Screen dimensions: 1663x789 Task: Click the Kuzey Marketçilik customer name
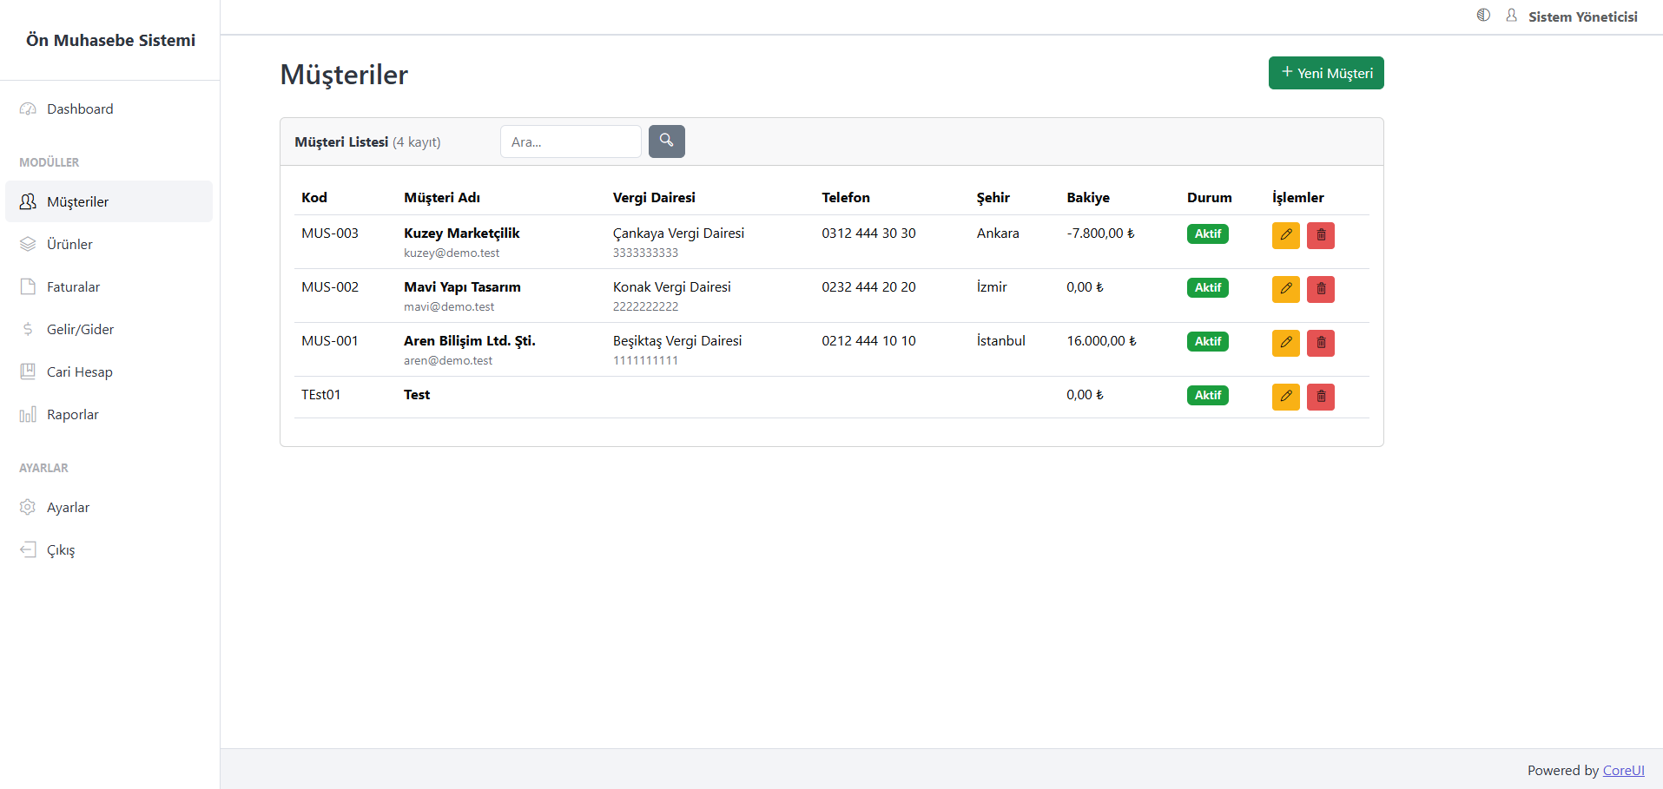click(x=462, y=233)
